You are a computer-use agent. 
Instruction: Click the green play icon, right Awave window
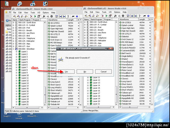(106, 16)
